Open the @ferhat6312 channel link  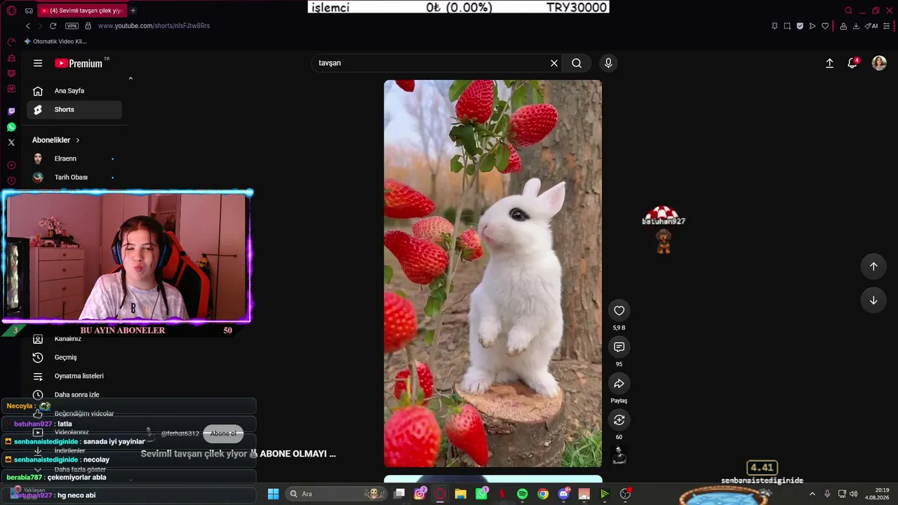pyautogui.click(x=180, y=433)
